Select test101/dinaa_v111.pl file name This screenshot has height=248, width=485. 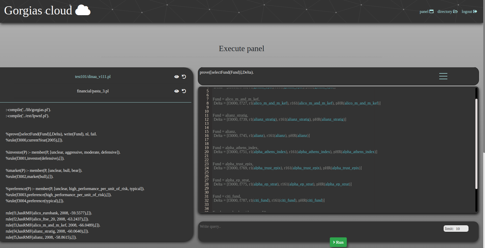point(93,77)
